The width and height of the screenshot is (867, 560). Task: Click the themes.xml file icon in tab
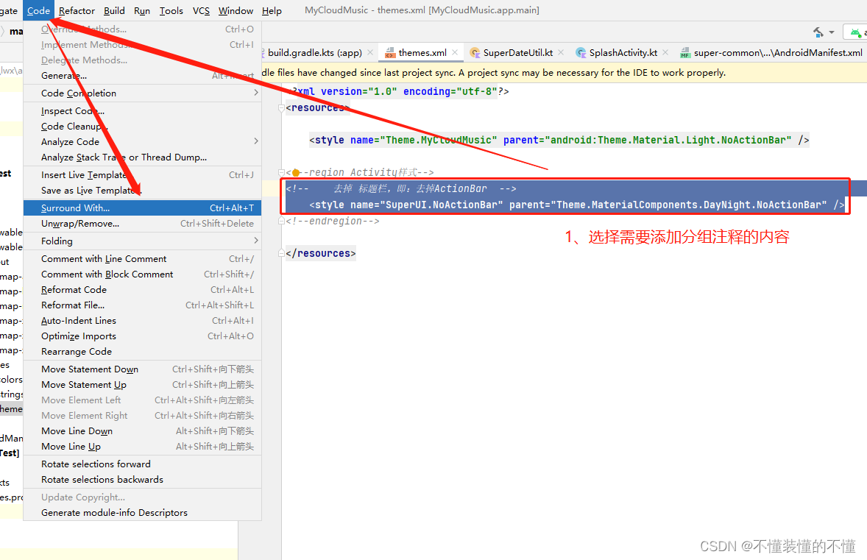[x=390, y=53]
